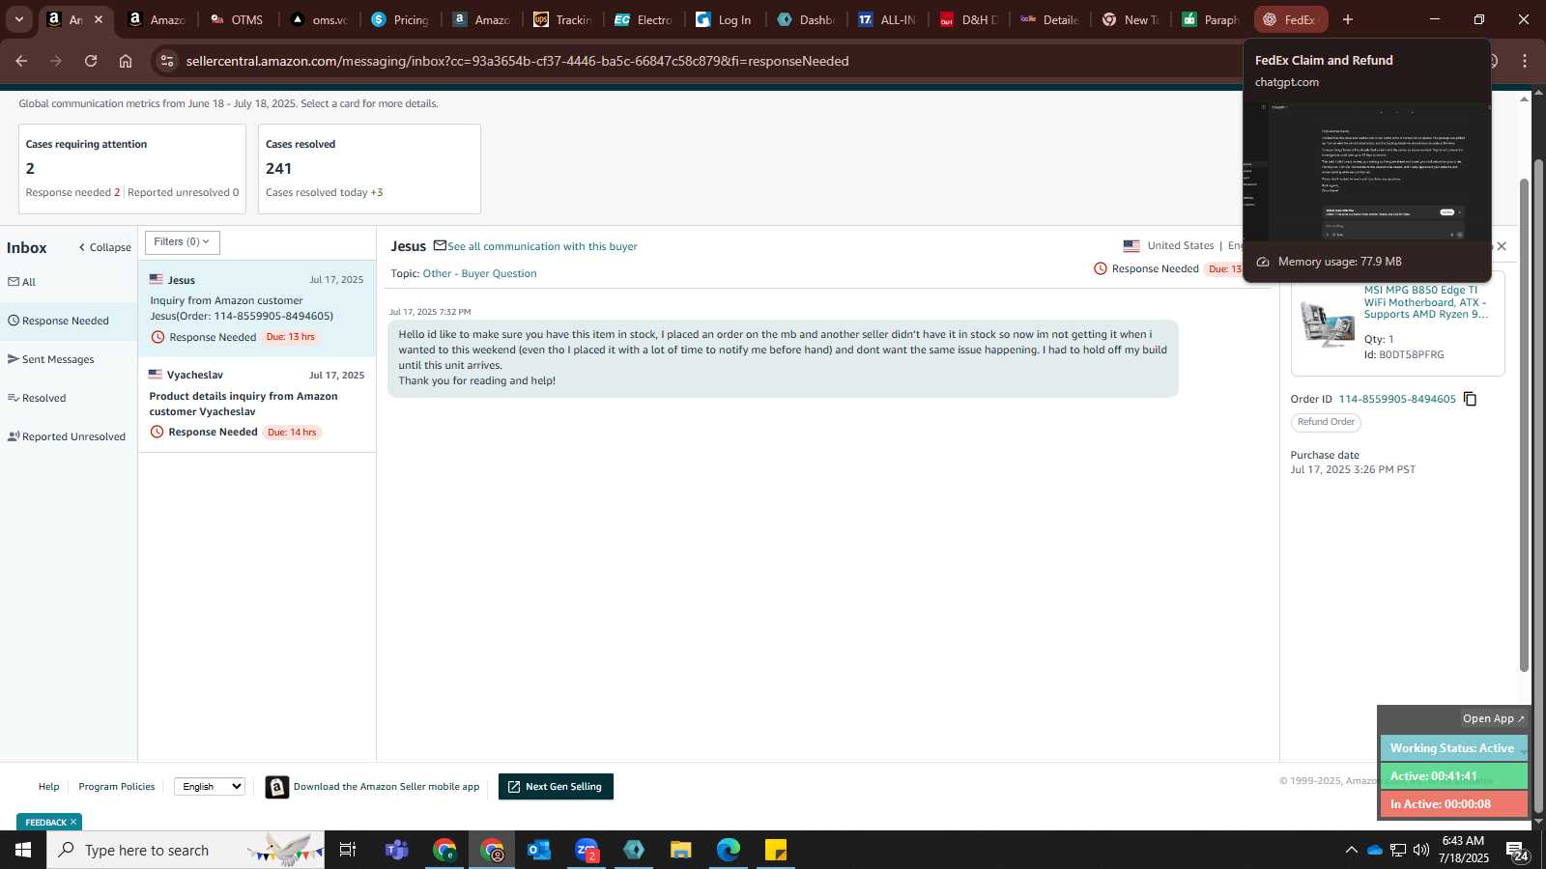Open OneDrive cloud icon in tray
Screen dimensions: 1546x869
(1374, 850)
